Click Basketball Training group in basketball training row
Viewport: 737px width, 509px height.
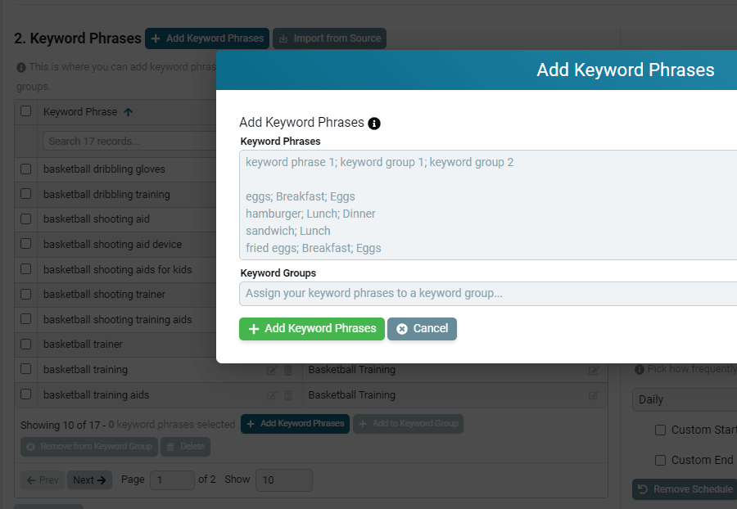tap(351, 370)
